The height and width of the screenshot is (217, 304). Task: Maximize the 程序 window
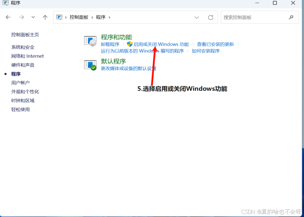coord(275,3)
